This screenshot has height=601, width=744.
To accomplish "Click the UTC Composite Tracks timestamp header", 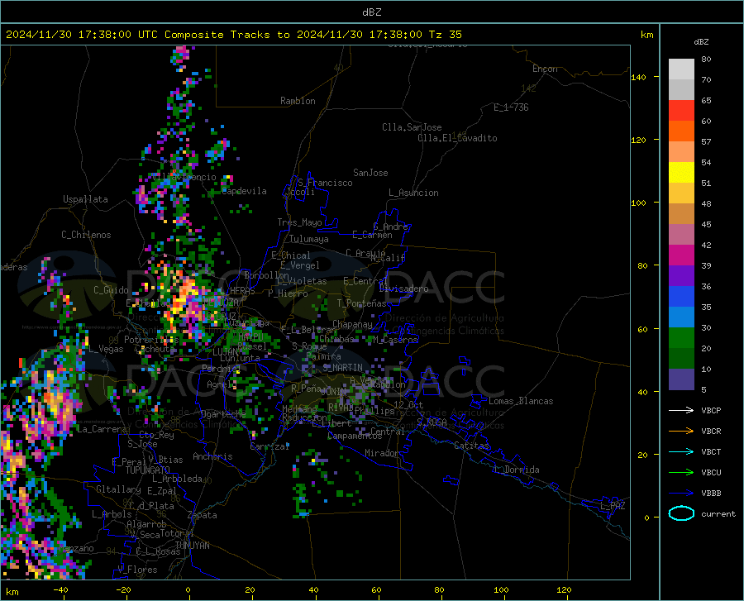I will (x=233, y=35).
